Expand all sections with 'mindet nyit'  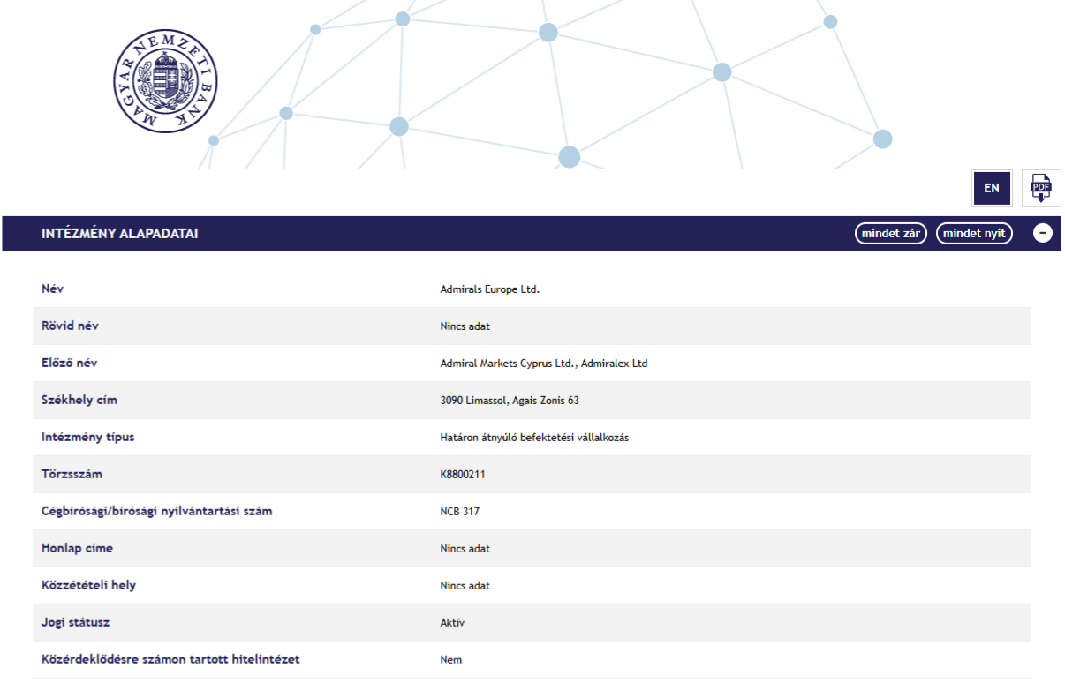coord(974,234)
